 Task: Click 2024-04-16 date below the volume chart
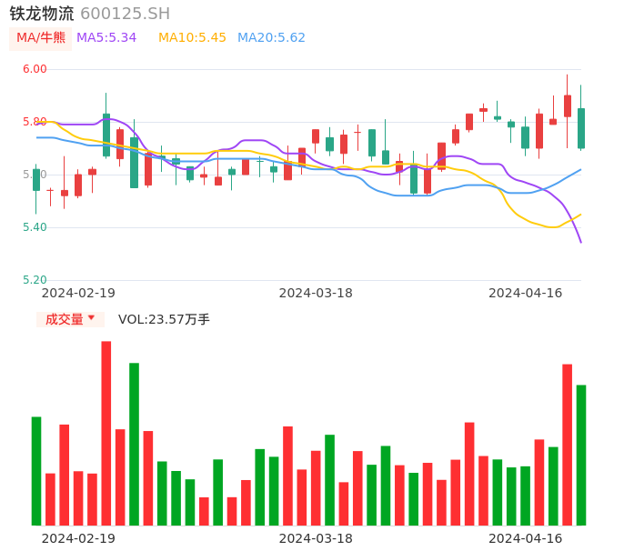point(526,538)
